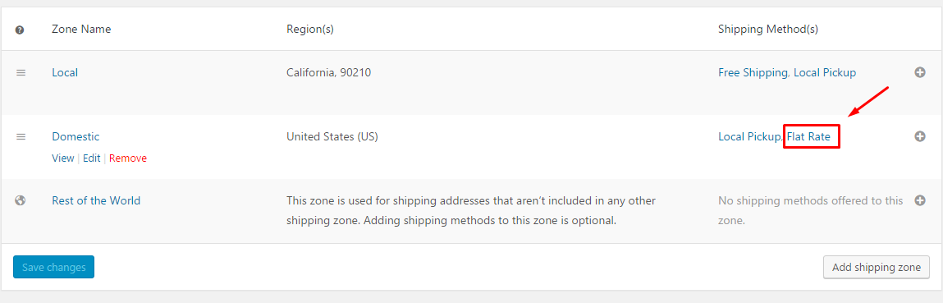Click the Save changes button
Image resolution: width=943 pixels, height=303 pixels.
tap(53, 267)
